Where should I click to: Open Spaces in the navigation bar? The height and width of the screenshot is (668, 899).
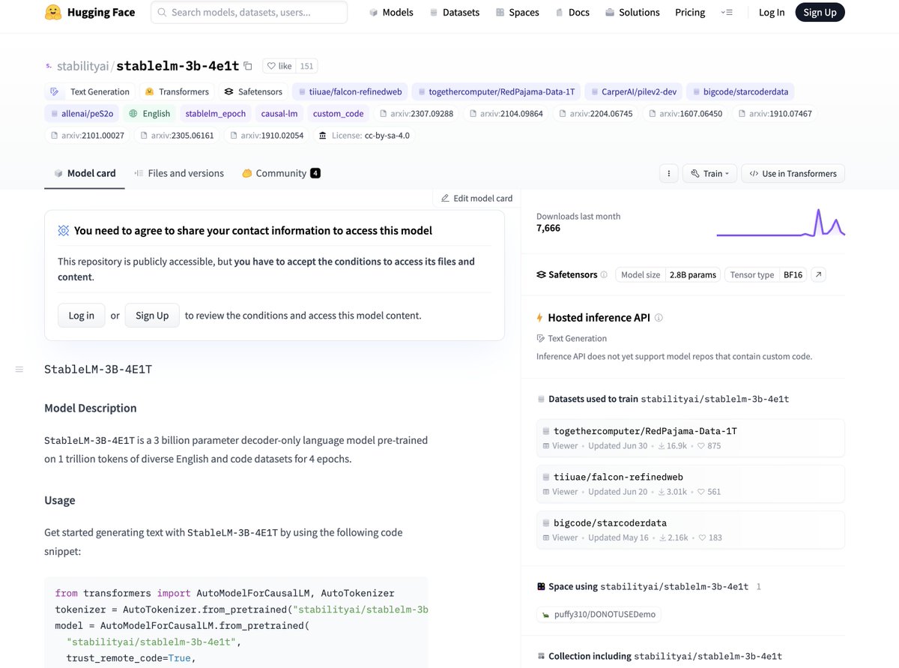coord(517,12)
